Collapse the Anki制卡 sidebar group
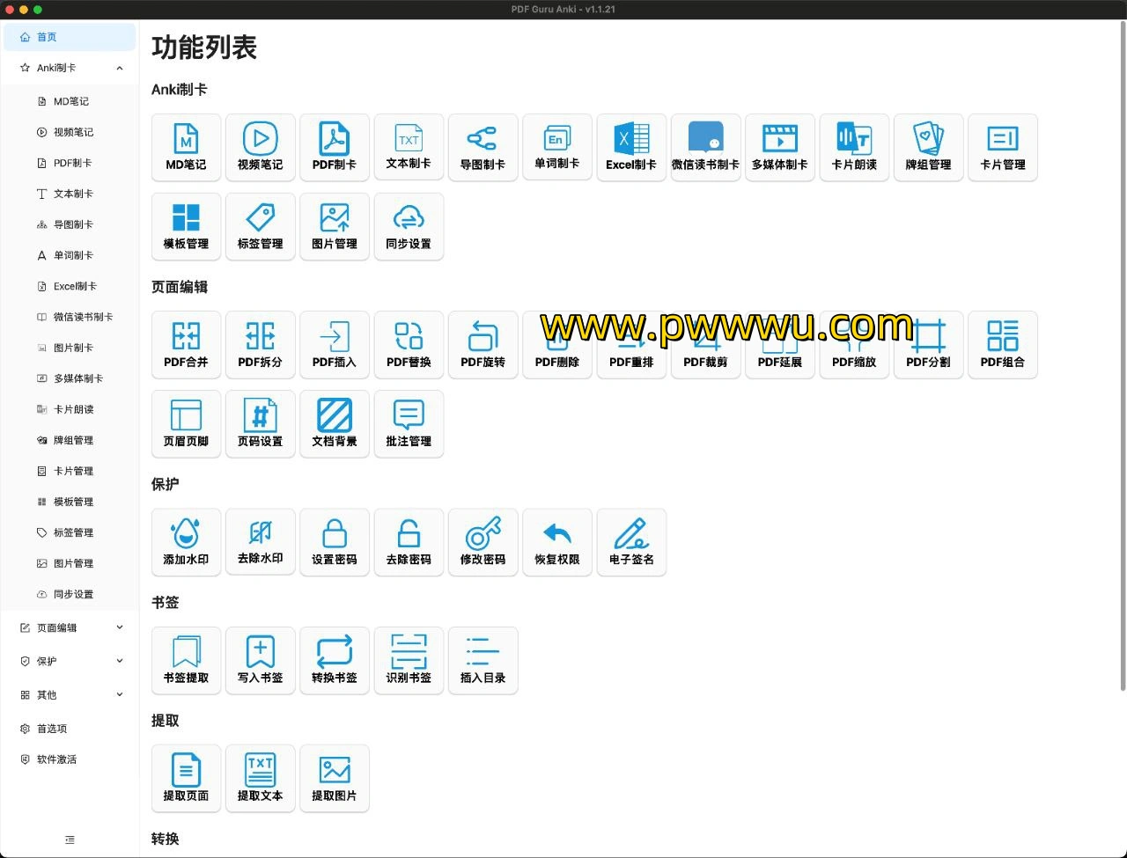The width and height of the screenshot is (1127, 858). (70, 68)
